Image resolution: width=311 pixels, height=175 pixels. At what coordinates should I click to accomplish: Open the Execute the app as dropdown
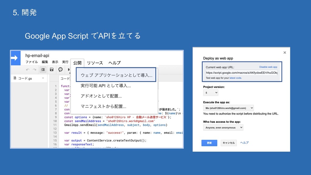click(x=228, y=108)
